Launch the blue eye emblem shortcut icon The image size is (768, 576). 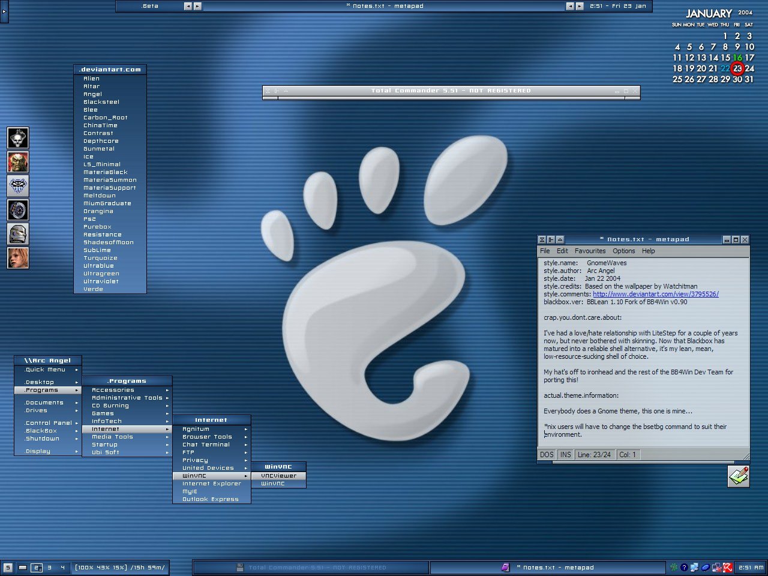pyautogui.click(x=18, y=186)
